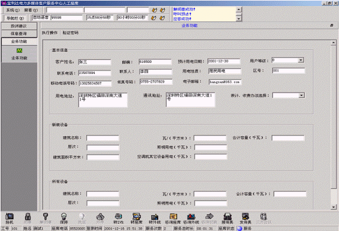Viewport: 339px width, 231px height.
Task: Click the green 业务功能 icon in sidebar
Action: (20, 51)
